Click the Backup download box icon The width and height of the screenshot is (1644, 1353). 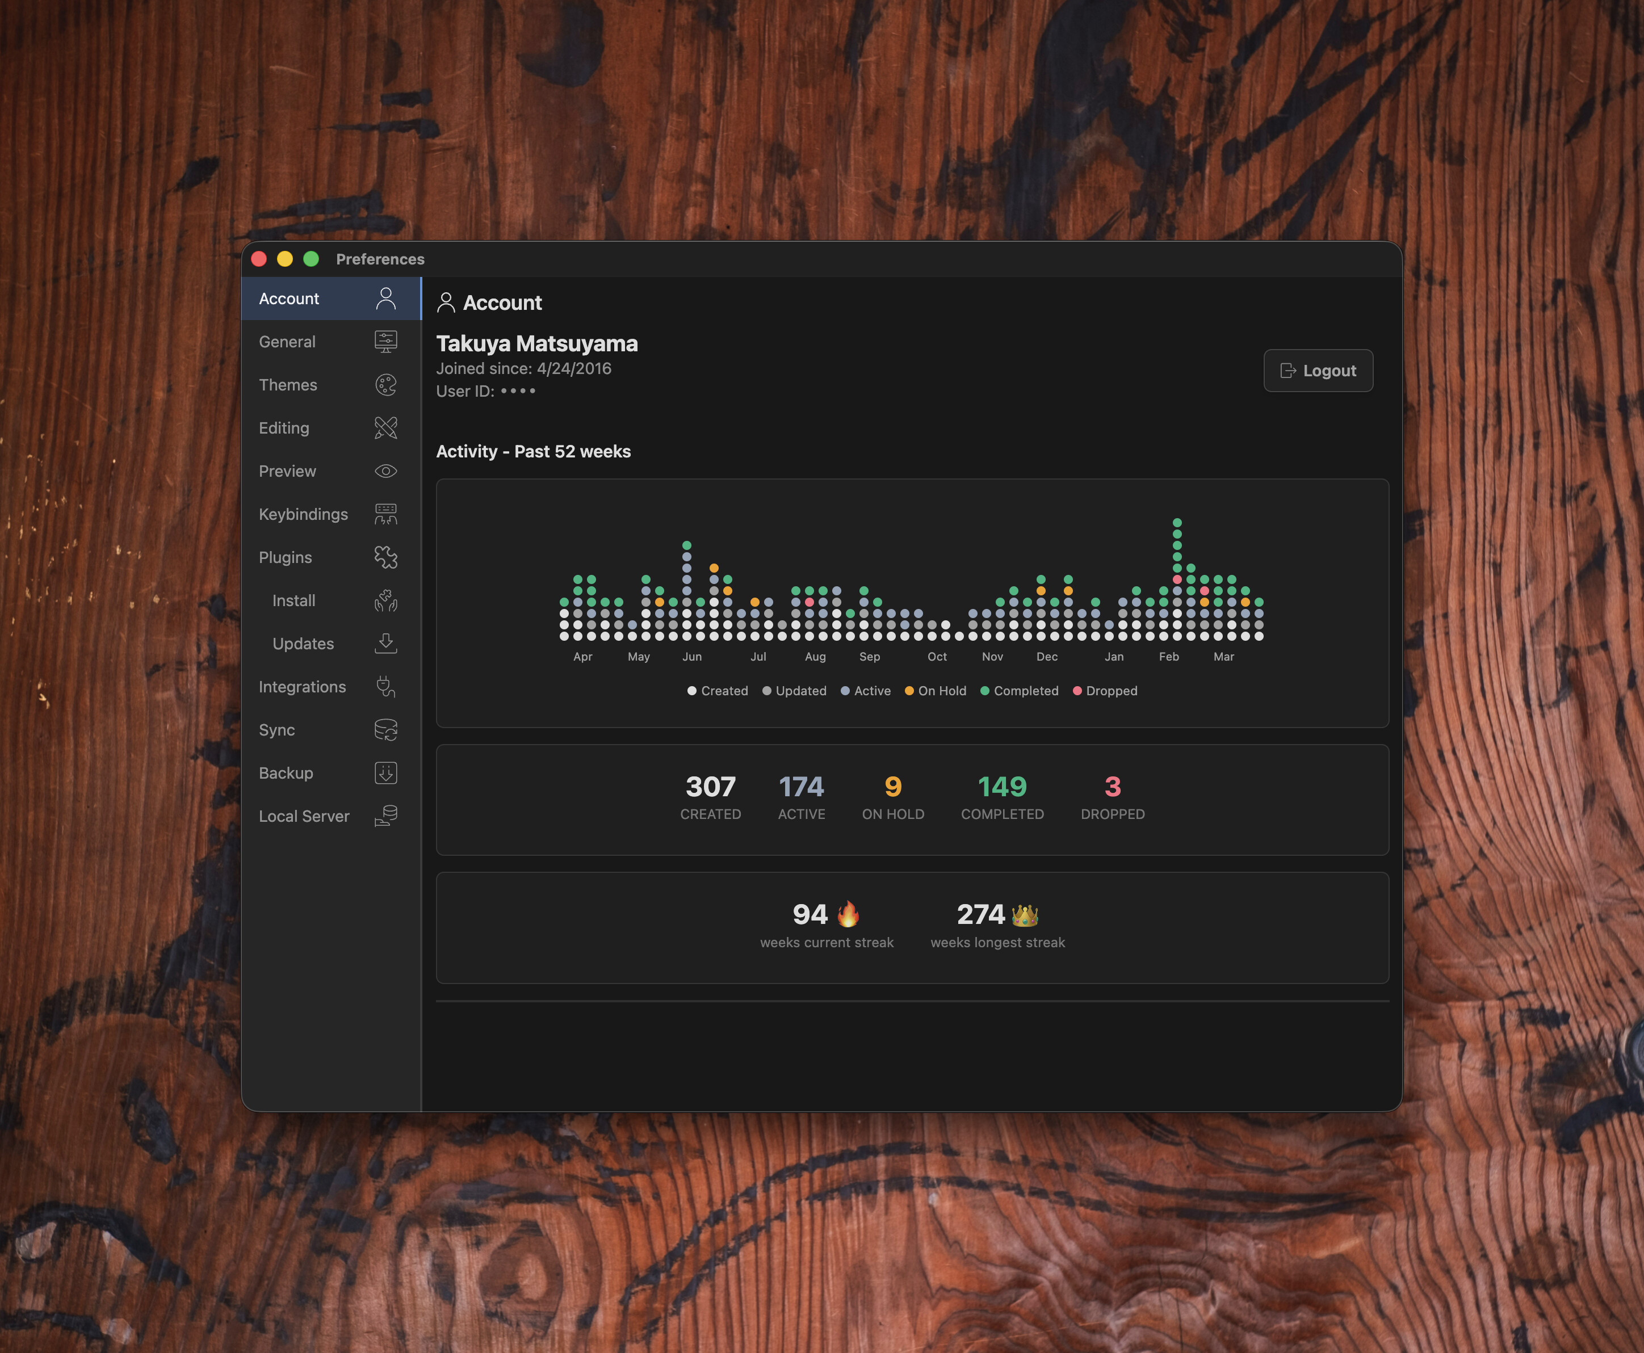click(385, 773)
